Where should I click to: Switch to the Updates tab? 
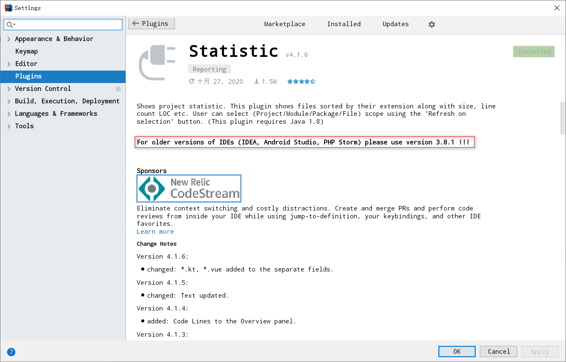[396, 24]
